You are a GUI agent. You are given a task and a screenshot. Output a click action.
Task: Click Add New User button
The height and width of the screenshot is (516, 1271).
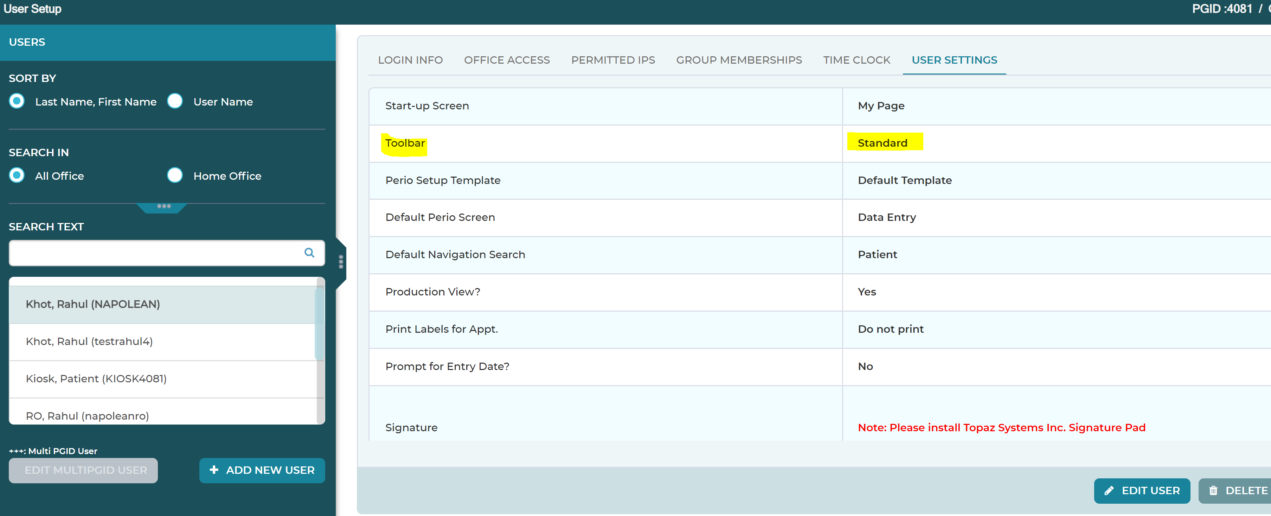(x=262, y=470)
